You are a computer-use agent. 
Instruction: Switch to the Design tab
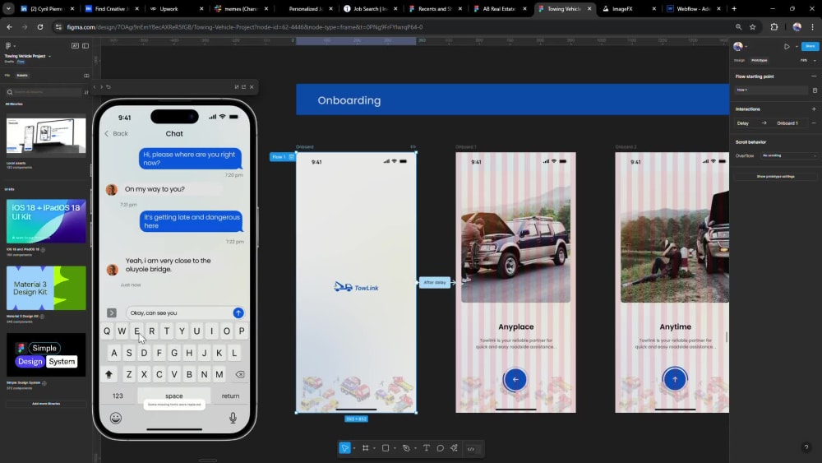point(739,60)
